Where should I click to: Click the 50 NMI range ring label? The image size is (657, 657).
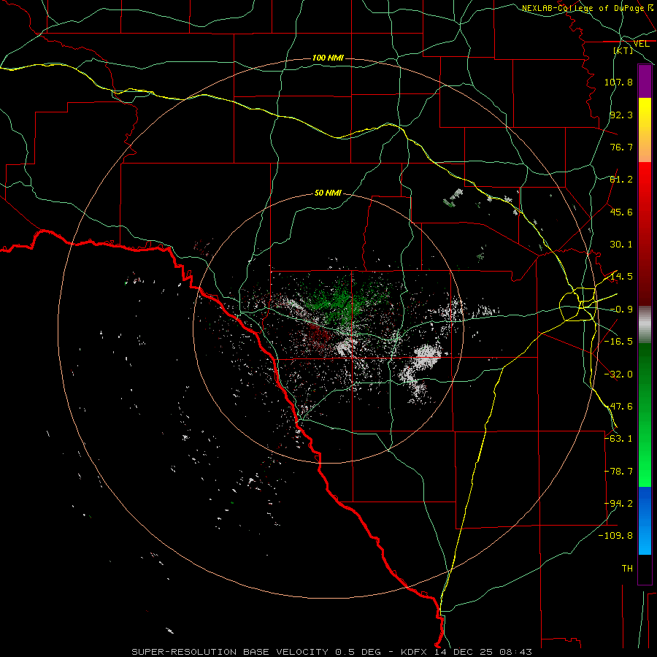click(328, 193)
